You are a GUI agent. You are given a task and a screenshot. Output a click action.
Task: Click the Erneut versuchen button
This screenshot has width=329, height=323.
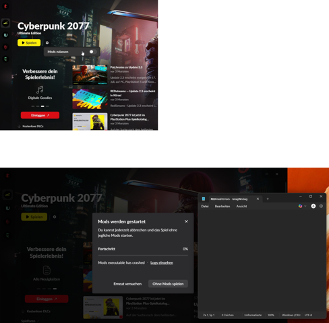tap(127, 284)
